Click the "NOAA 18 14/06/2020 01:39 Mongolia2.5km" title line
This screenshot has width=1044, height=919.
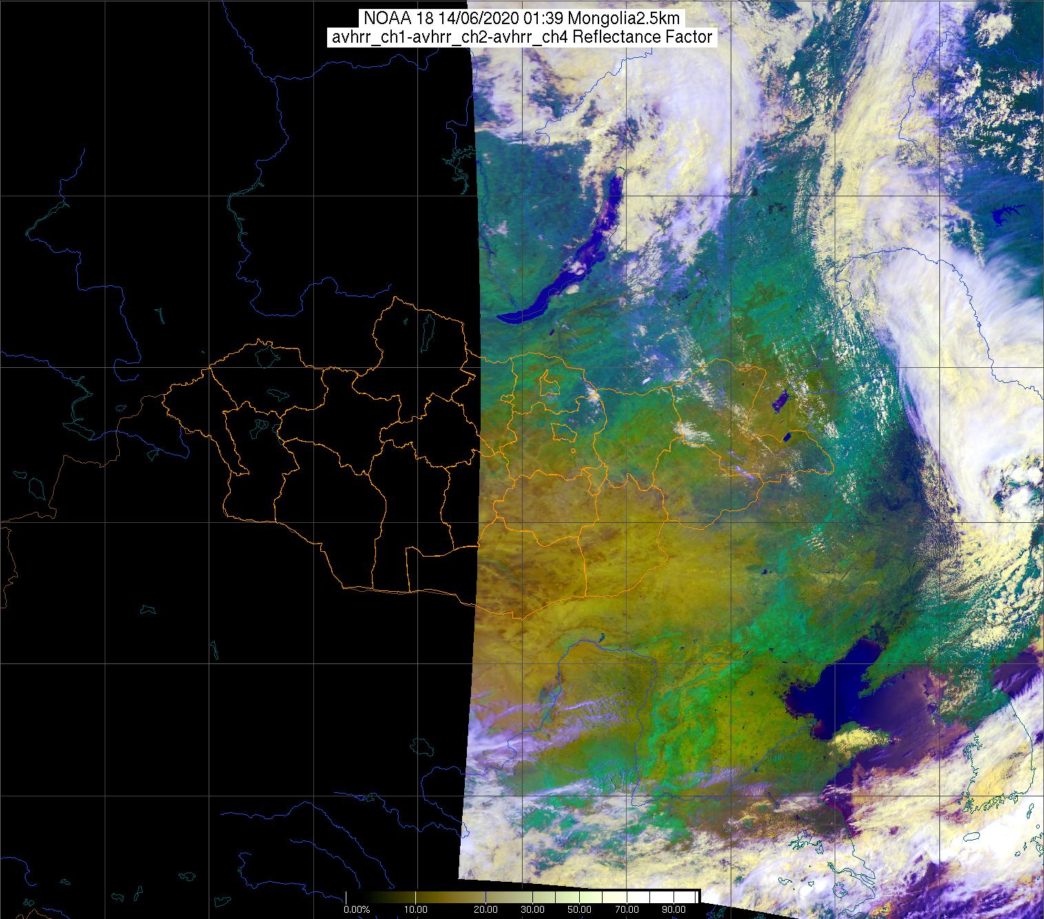pyautogui.click(x=522, y=17)
